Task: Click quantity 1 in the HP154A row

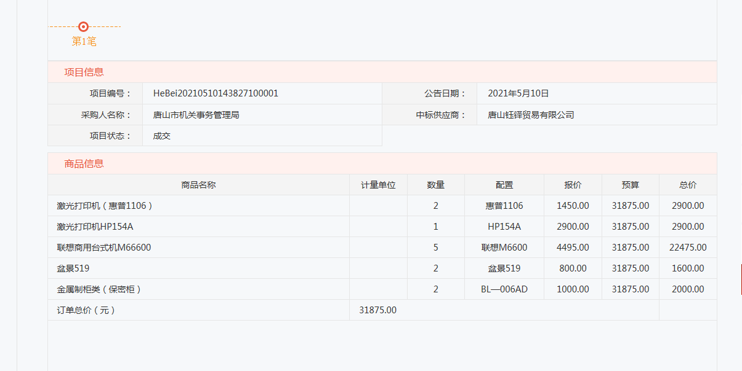Action: coord(436,227)
